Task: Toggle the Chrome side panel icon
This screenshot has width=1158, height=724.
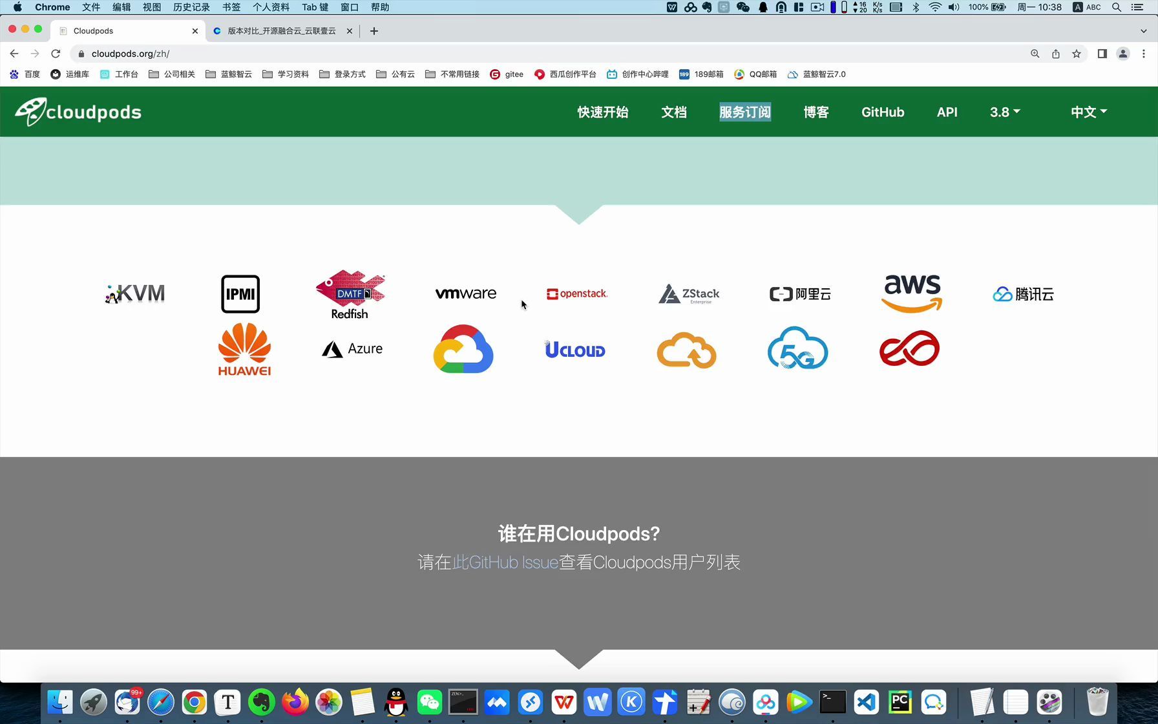Action: [1102, 54]
